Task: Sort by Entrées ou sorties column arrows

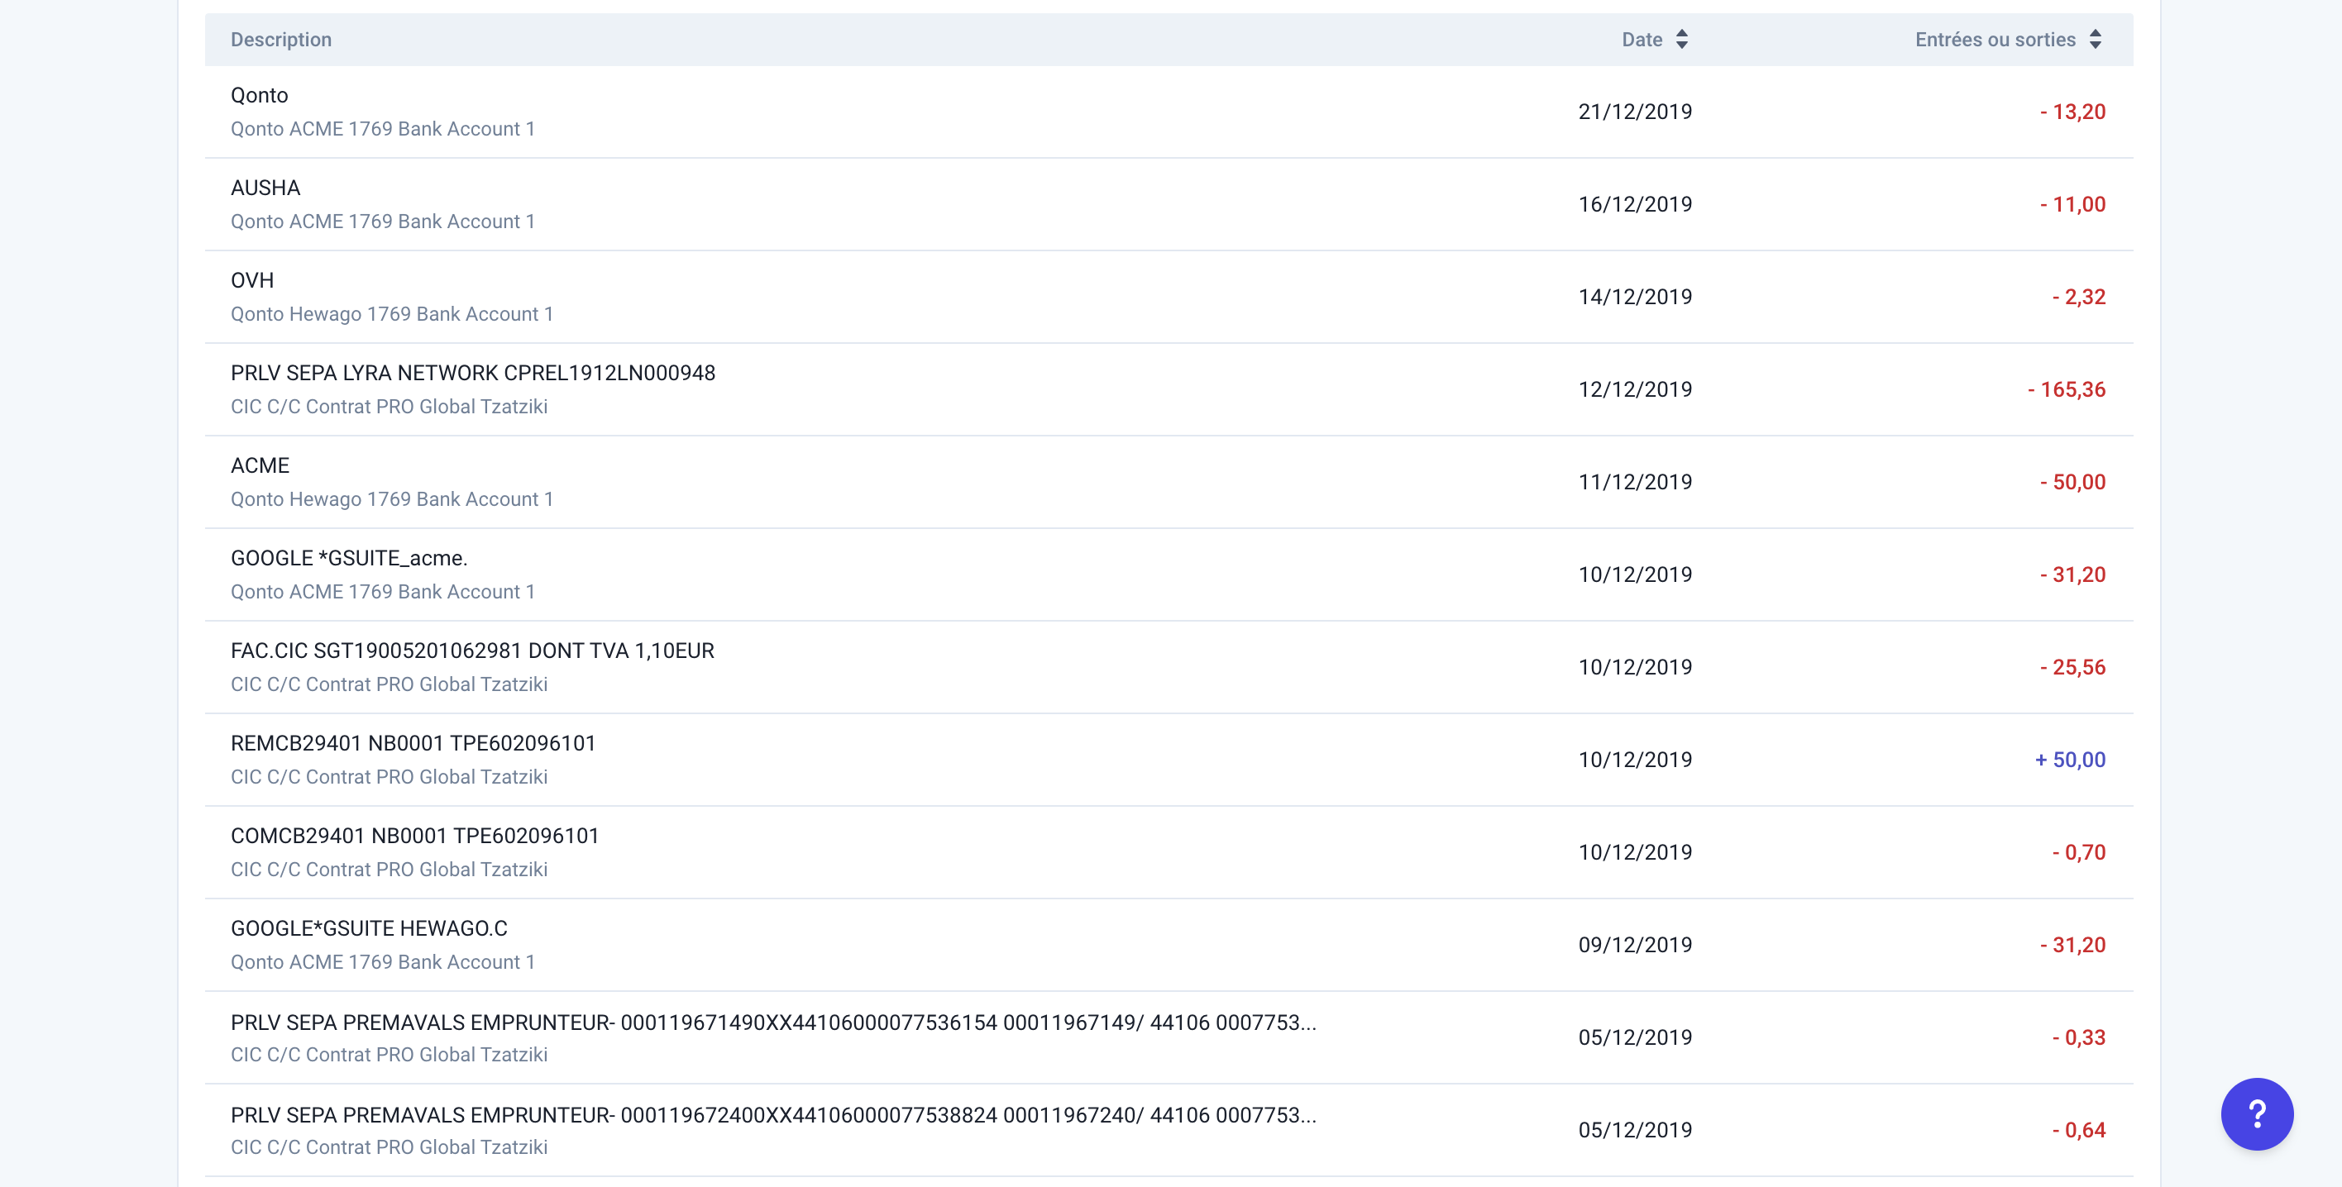Action: tap(2095, 39)
